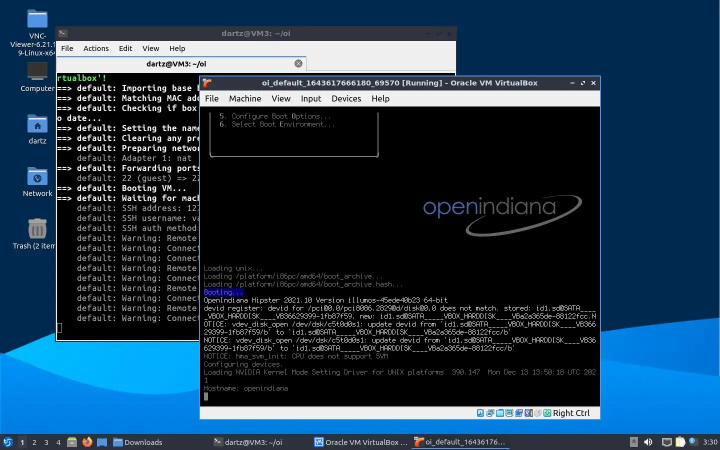Viewport: 720px width, 450px height.
Task: Close the dartz@VM3 terminal tab
Action: (x=298, y=63)
